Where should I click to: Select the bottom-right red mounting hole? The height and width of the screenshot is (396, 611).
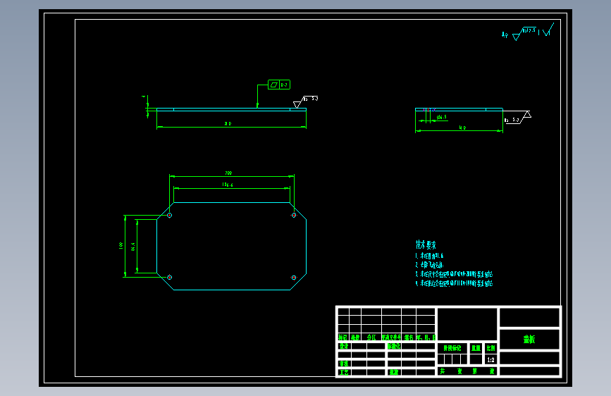coord(294,278)
